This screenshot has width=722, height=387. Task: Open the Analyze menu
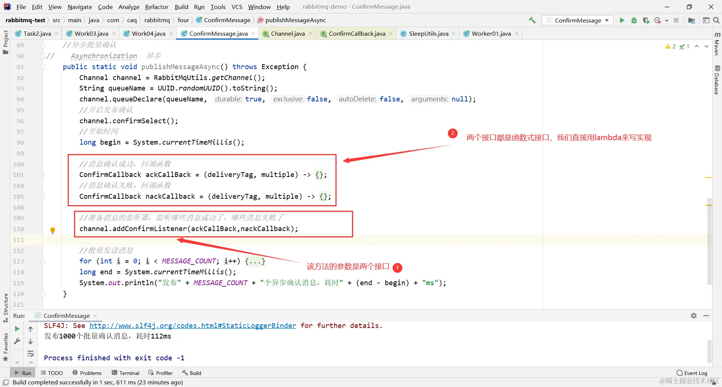click(129, 7)
